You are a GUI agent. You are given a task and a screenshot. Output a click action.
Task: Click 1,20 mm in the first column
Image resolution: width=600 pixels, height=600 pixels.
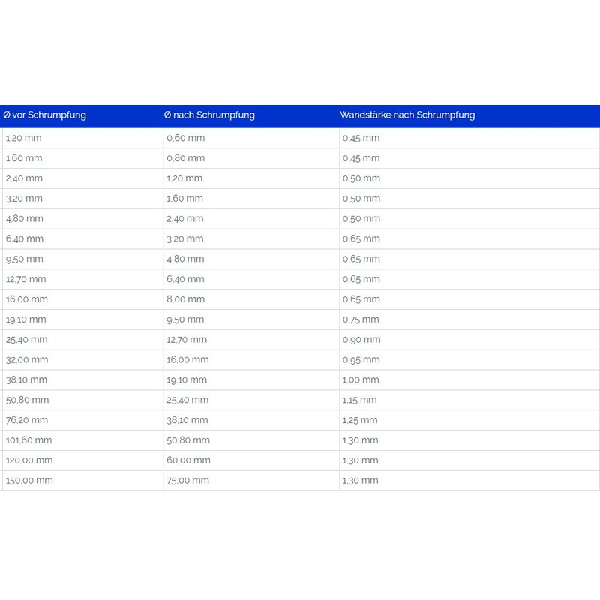24,138
